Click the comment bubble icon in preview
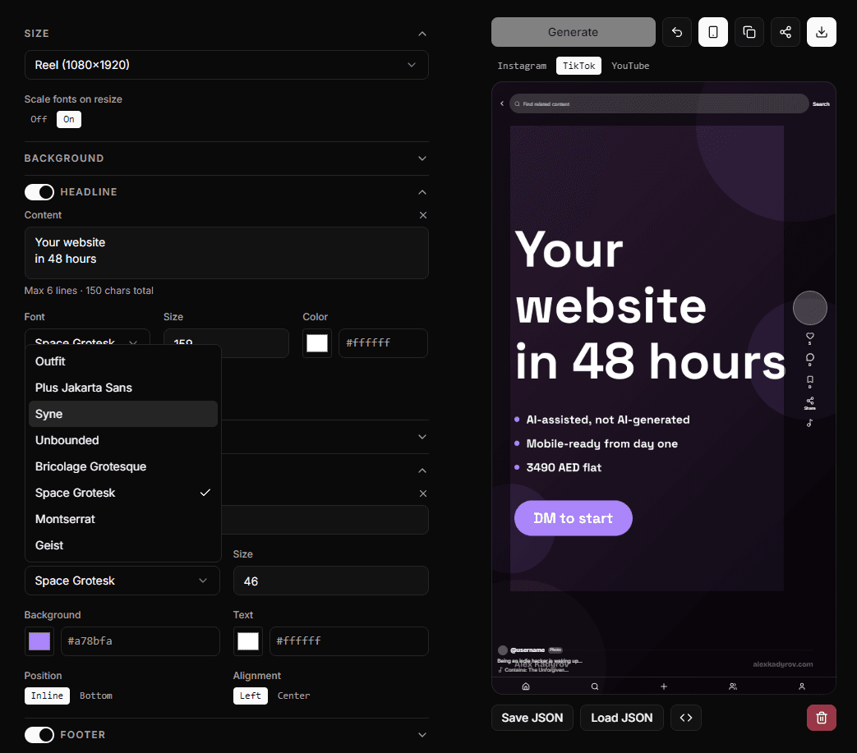857x753 pixels. [809, 358]
